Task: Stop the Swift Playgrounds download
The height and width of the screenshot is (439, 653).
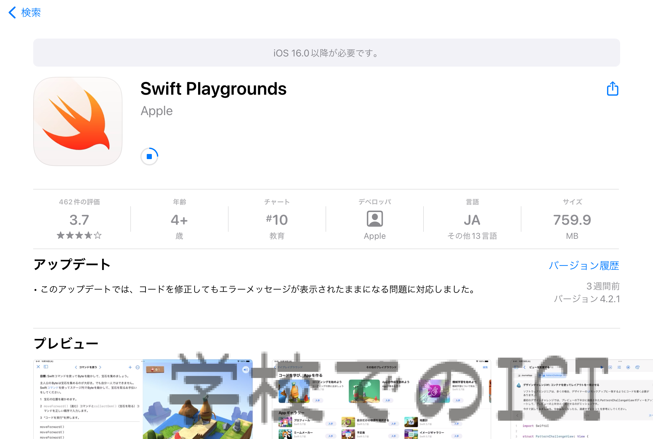Action: [149, 156]
